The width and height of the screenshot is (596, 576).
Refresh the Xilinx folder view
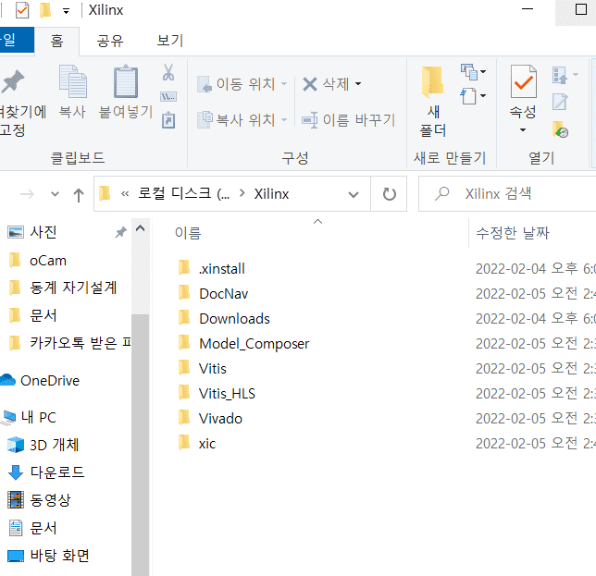[389, 194]
